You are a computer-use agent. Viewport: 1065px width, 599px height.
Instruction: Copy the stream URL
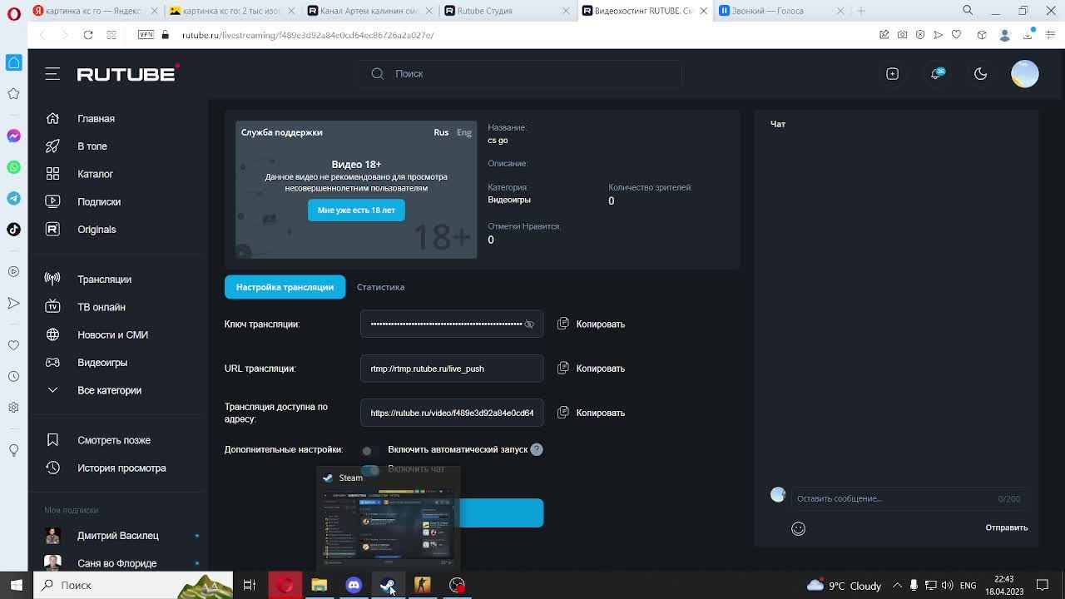pos(591,369)
